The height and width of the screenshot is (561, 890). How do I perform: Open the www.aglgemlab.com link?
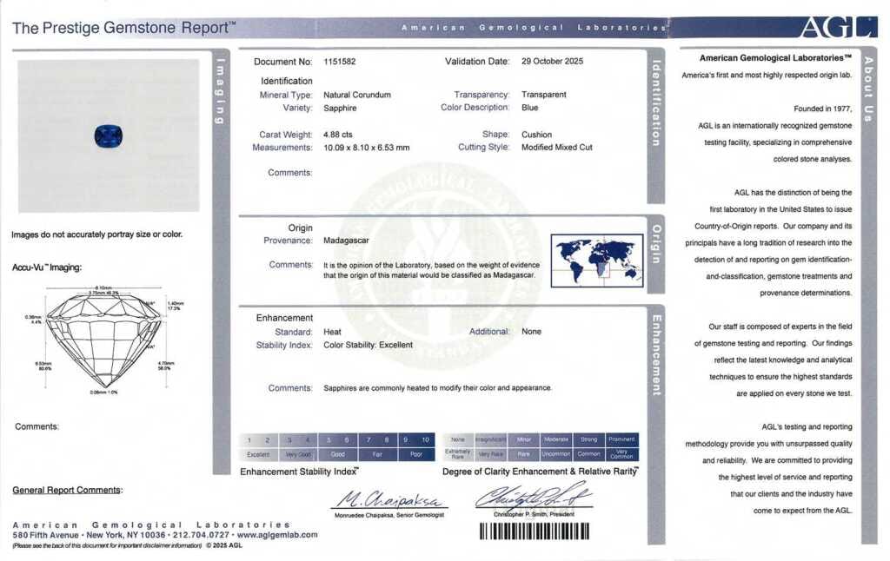click(x=277, y=535)
